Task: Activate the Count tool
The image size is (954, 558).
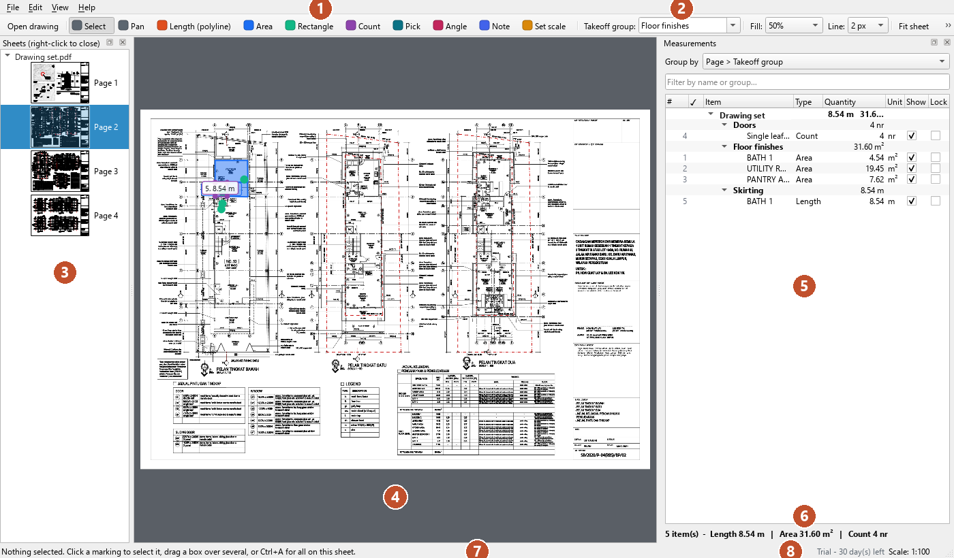Action: pyautogui.click(x=363, y=27)
